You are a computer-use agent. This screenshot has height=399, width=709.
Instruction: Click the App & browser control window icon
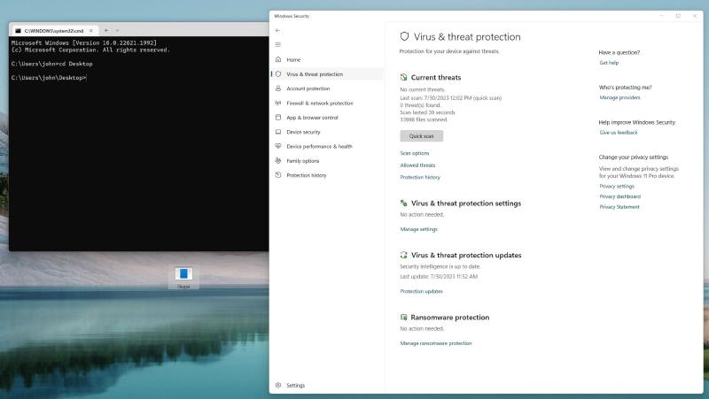tap(278, 118)
